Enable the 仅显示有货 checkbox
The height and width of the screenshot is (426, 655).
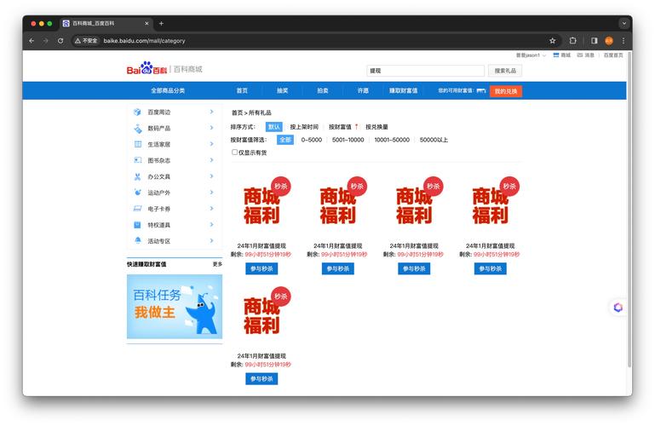tap(235, 153)
